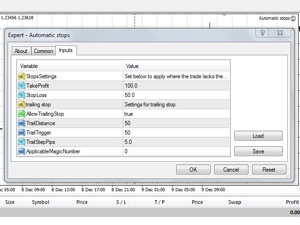Open the Common tab

coord(43,51)
